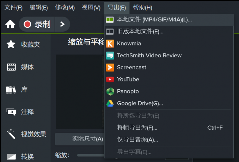Click the Screencast orange icon
Screen dimensions: 239x162
tap(110, 67)
